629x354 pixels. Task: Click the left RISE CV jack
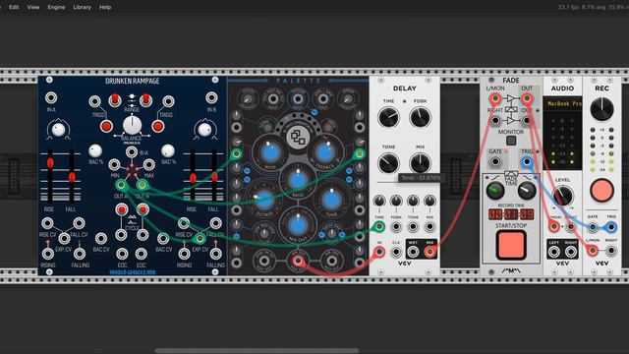tap(47, 223)
